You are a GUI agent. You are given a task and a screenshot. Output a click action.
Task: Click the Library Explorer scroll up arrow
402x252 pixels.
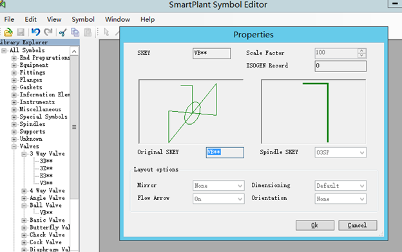(74, 51)
